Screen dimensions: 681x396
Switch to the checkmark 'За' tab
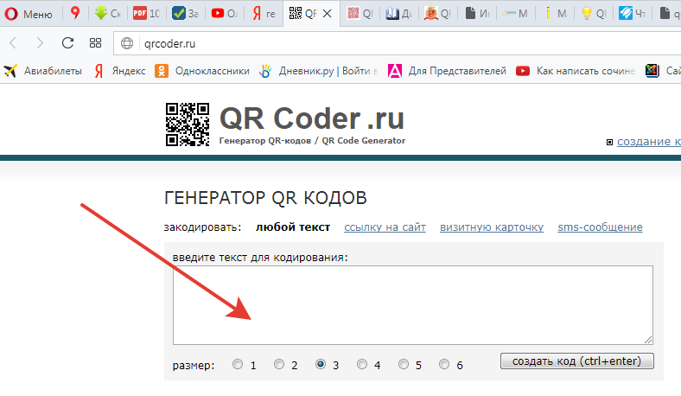(185, 14)
